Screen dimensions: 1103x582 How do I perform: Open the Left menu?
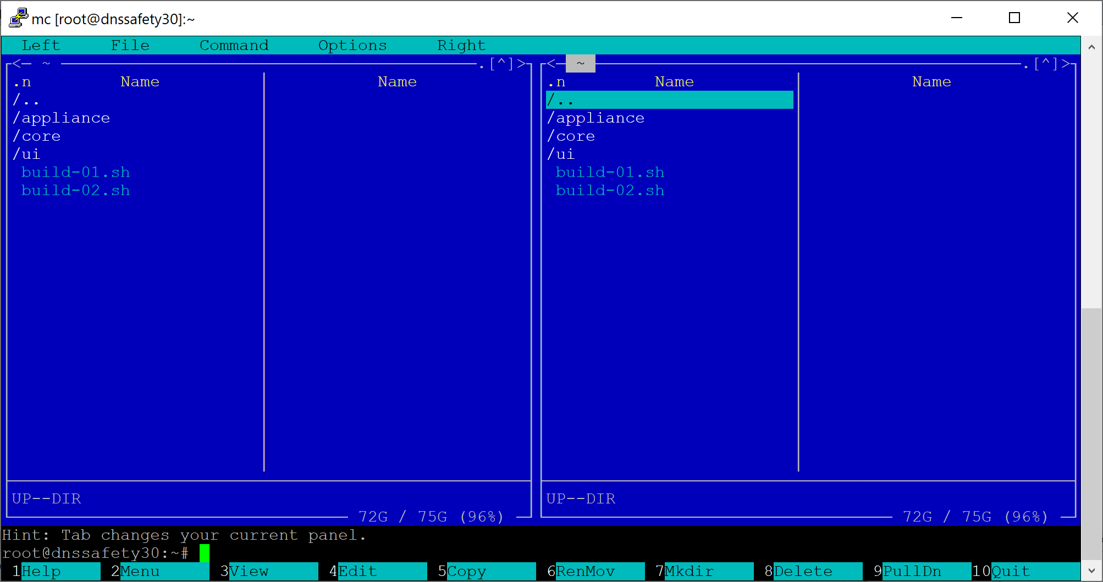click(x=41, y=45)
